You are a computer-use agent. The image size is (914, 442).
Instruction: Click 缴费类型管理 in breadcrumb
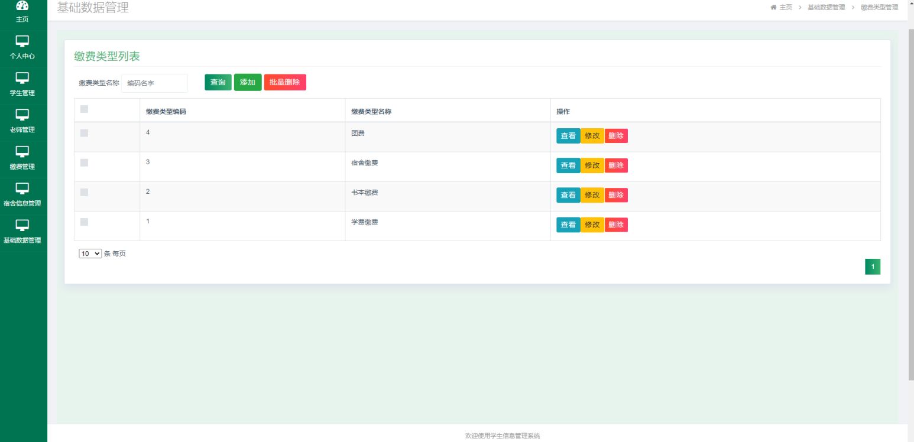coord(879,7)
